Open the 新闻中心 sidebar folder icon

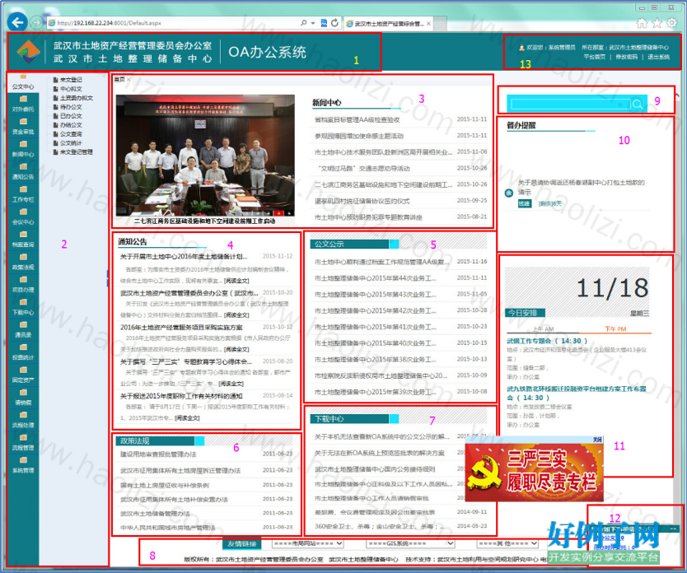[x=23, y=144]
